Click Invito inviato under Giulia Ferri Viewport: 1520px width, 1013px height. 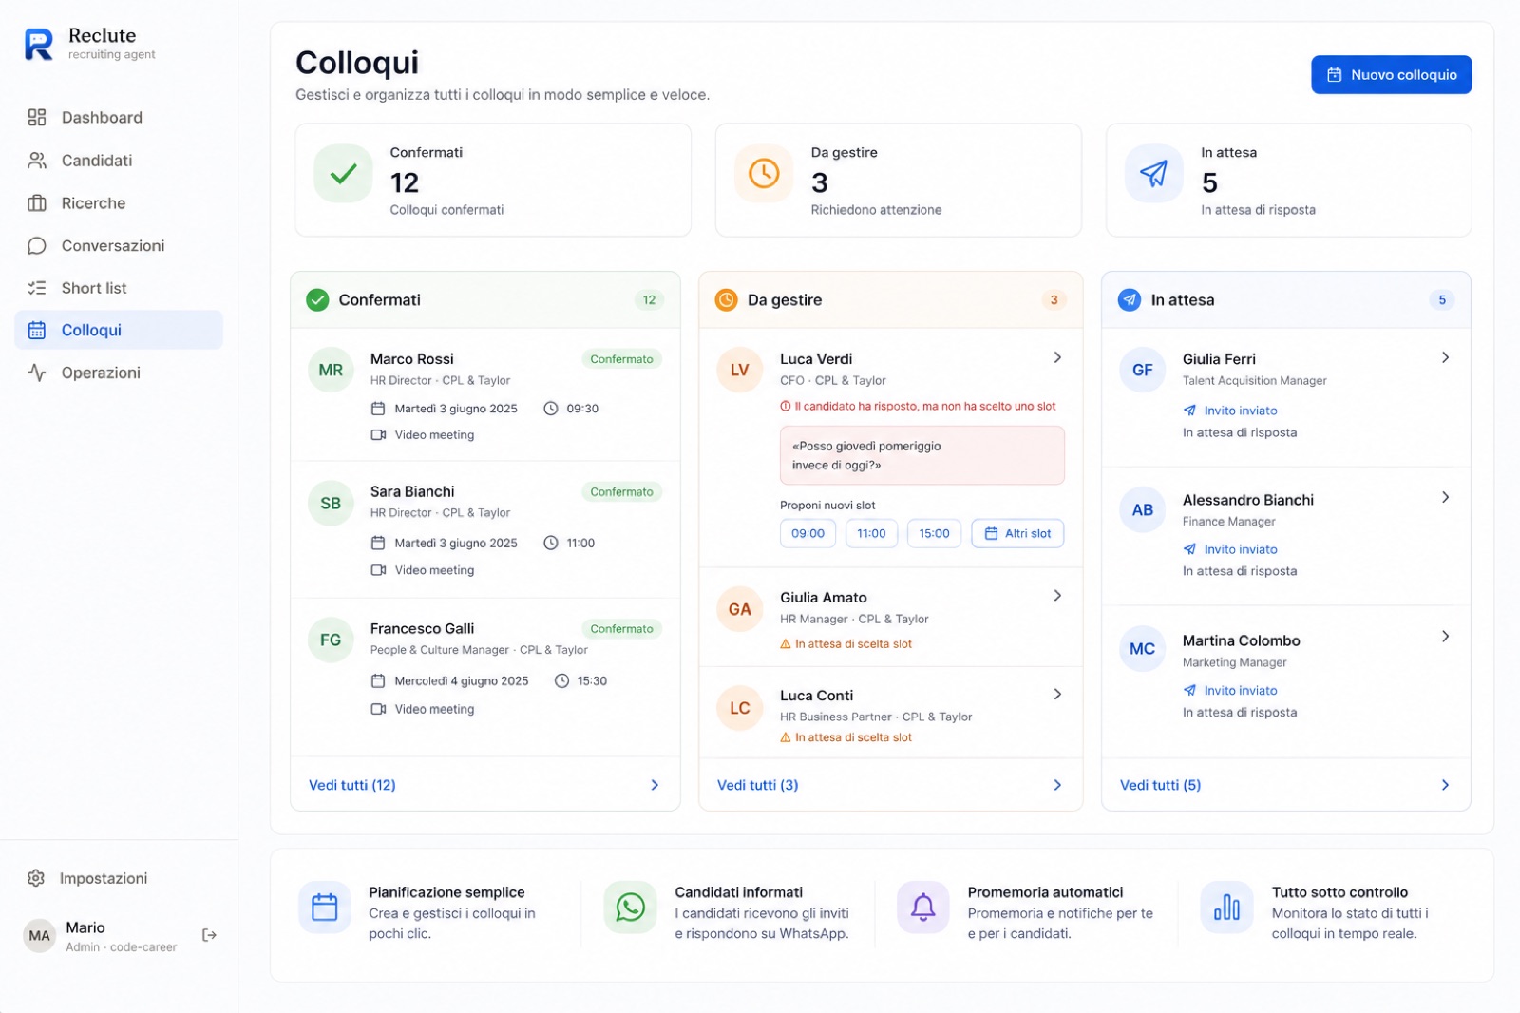pos(1230,411)
